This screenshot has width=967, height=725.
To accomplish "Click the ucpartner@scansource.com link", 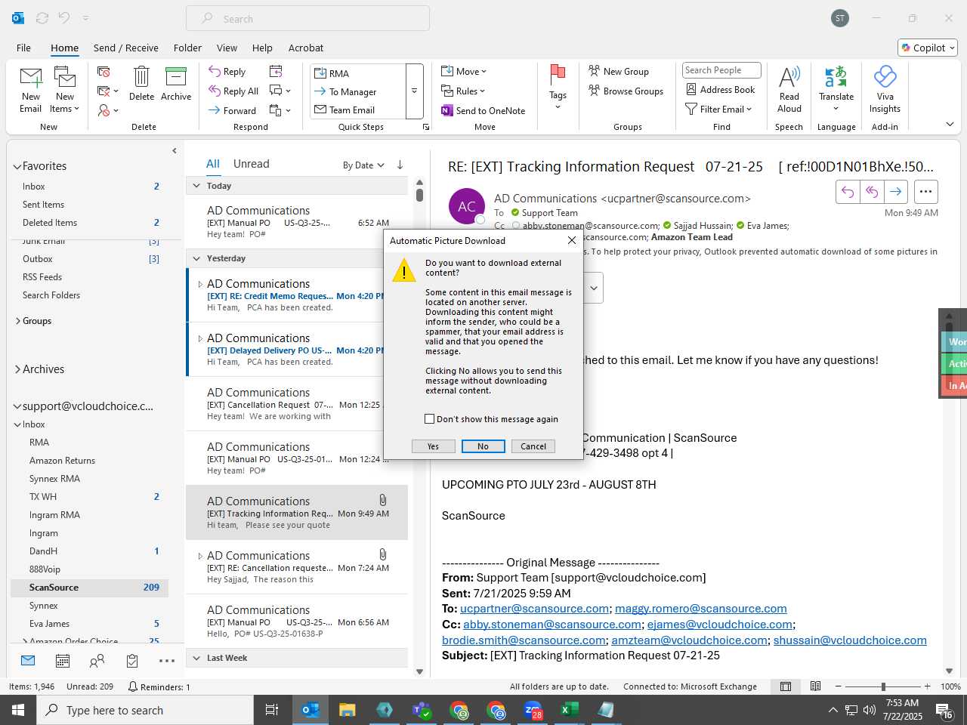I will (x=535, y=609).
